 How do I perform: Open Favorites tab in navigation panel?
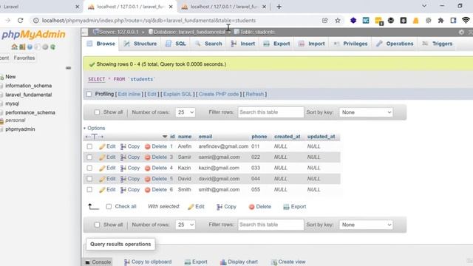click(x=24, y=58)
